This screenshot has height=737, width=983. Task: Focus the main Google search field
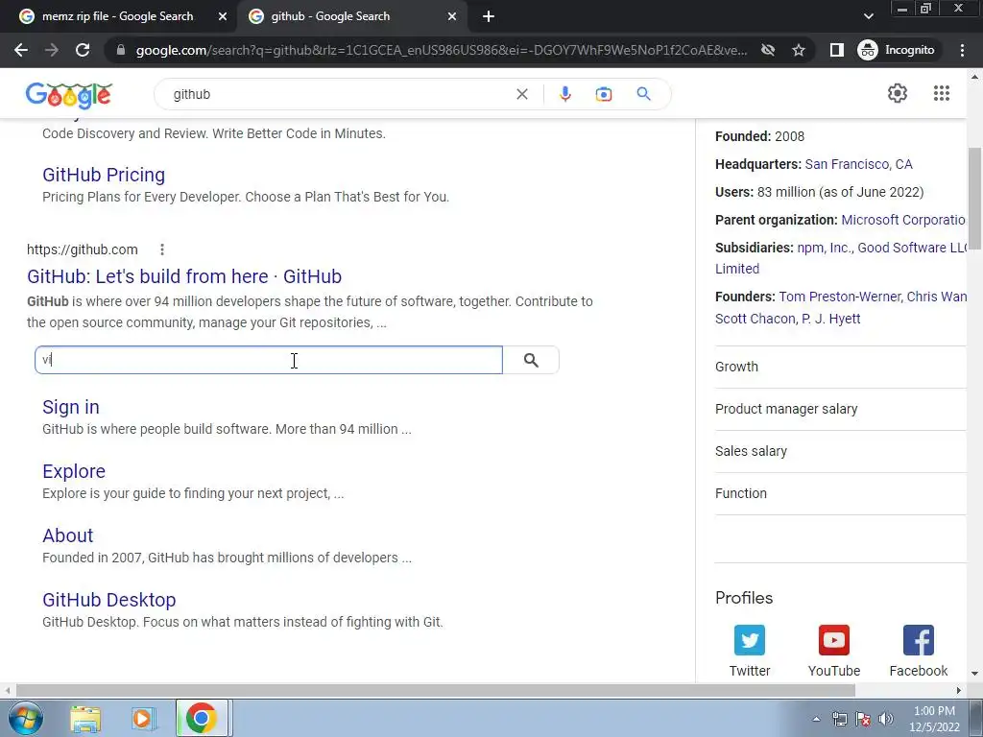tap(339, 94)
